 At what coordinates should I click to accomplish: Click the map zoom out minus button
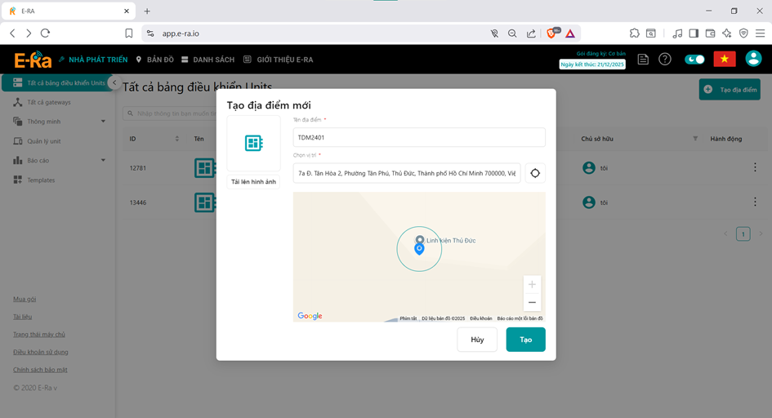(532, 302)
